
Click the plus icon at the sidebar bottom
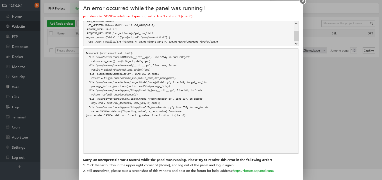pos(20,167)
